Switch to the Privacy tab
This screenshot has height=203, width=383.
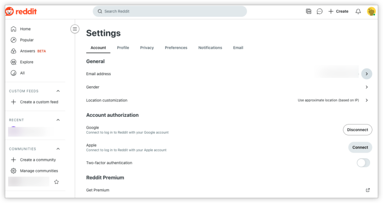pos(147,47)
